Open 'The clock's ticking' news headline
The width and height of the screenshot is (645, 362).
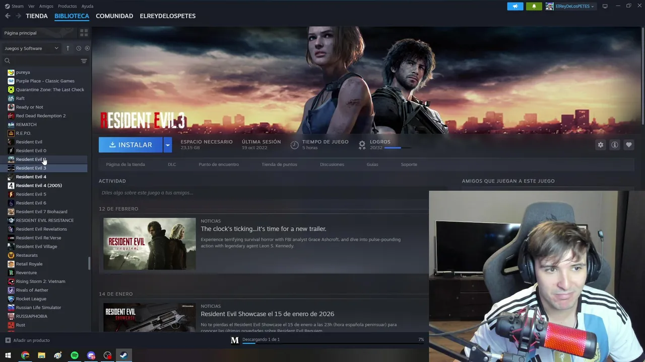point(264,229)
